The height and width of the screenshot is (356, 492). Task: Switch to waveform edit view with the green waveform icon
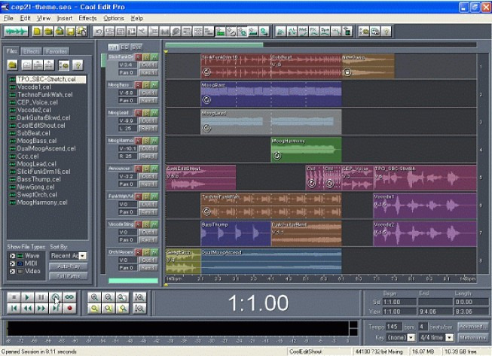click(16, 32)
